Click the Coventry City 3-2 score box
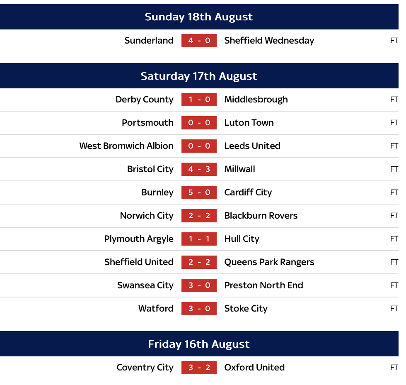406x385 pixels. (199, 368)
